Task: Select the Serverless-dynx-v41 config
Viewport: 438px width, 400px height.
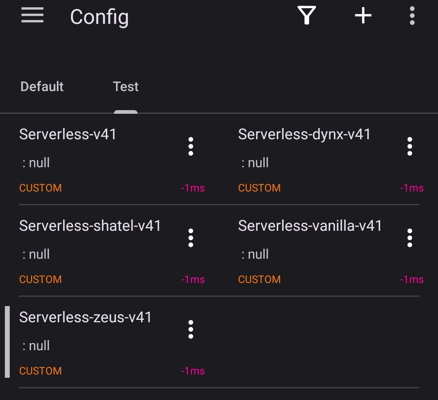Action: [304, 134]
